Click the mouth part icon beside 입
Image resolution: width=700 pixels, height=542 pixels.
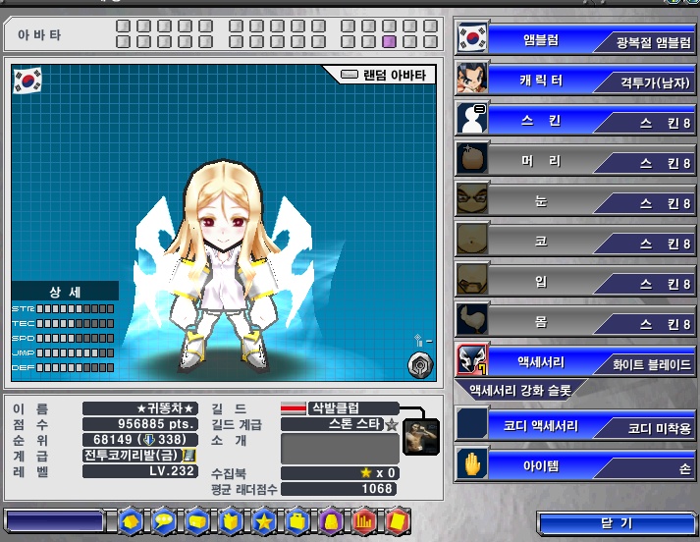coord(472,279)
